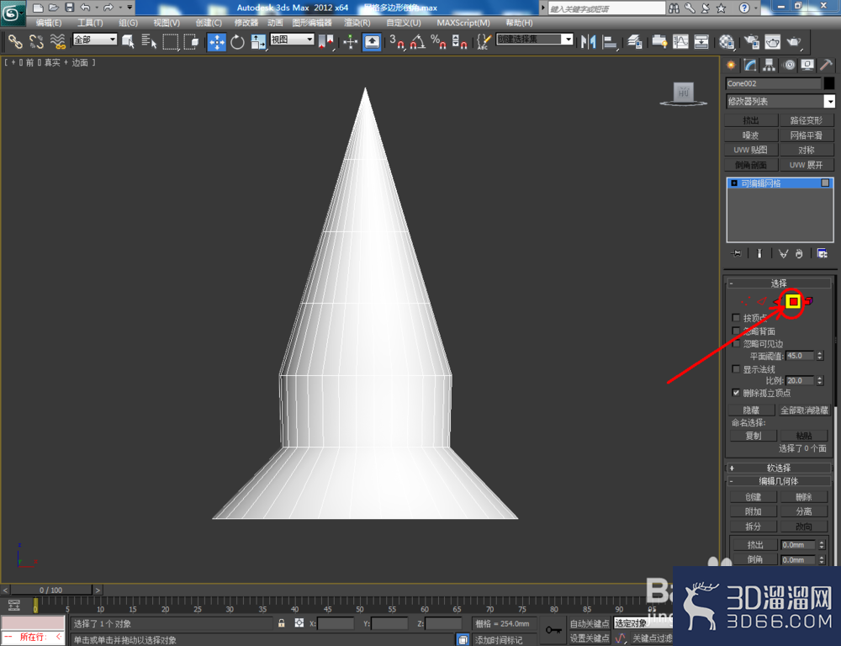Enable the 按顶点 checkbox

tap(736, 318)
